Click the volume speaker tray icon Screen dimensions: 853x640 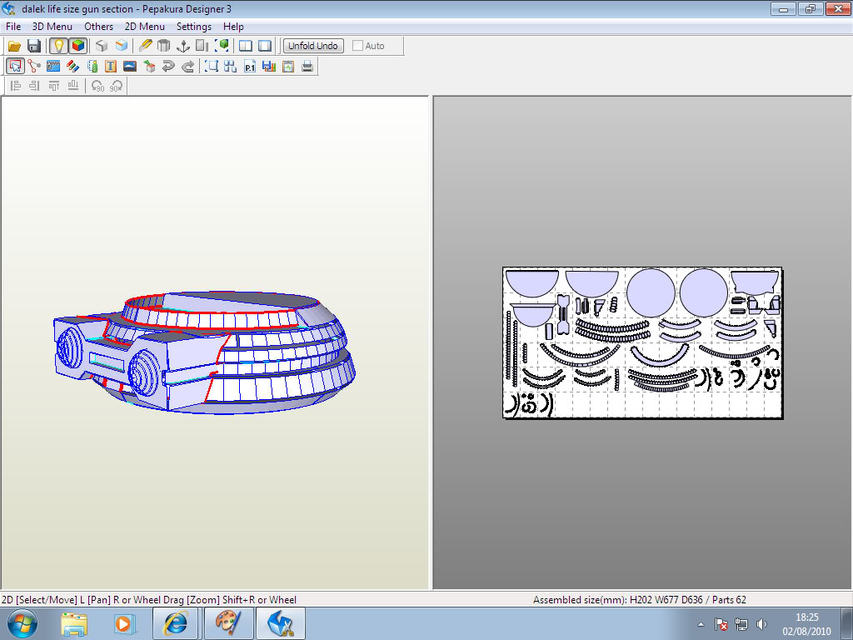click(761, 624)
